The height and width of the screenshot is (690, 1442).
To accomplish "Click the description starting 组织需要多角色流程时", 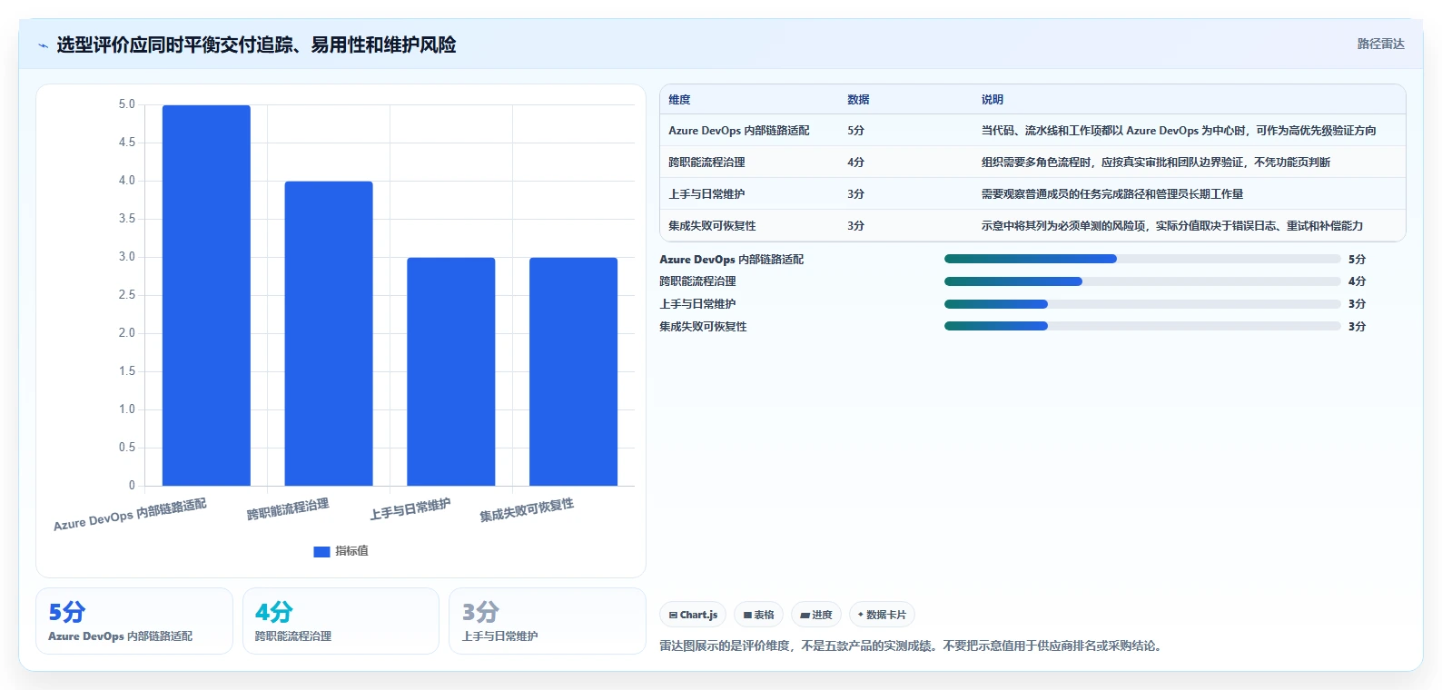I will tap(1155, 163).
